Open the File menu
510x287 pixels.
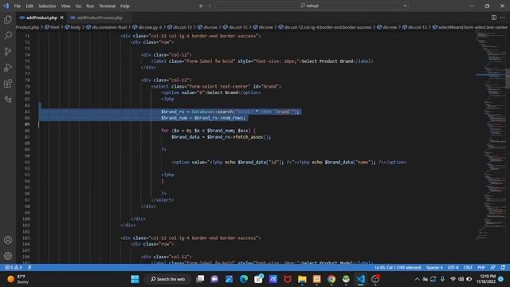point(18,6)
